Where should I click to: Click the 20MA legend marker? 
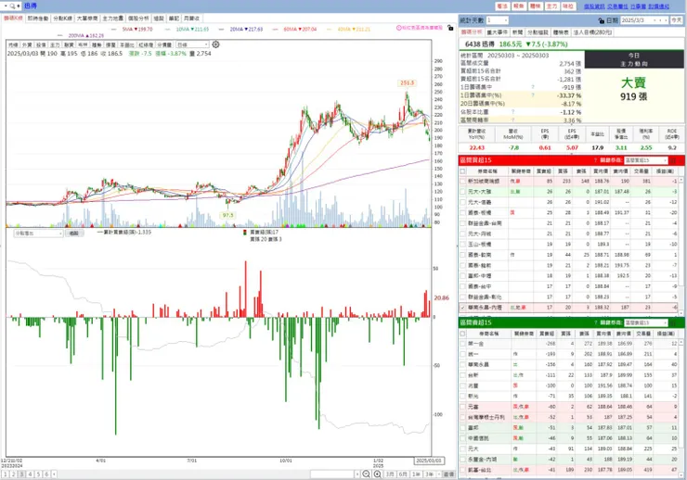[221, 30]
